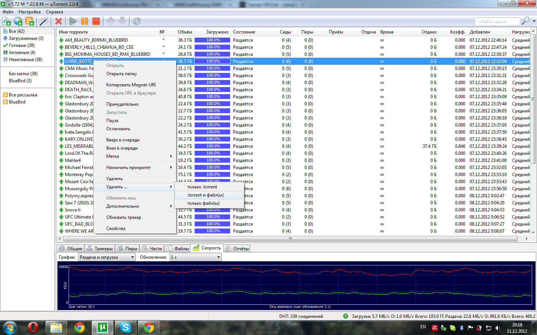Sort by 'Имя торрента' column header
537x335 pixels.
click(x=106, y=32)
